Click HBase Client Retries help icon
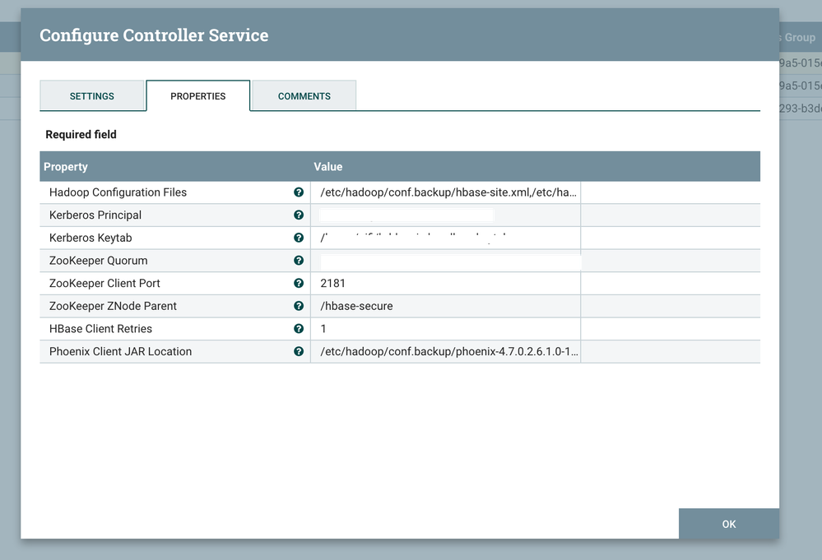This screenshot has height=560, width=822. tap(299, 329)
